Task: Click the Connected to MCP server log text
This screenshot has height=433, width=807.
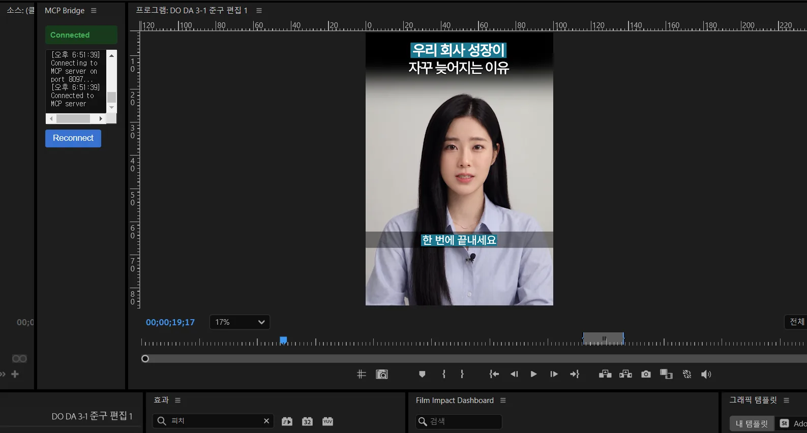Action: tap(72, 100)
